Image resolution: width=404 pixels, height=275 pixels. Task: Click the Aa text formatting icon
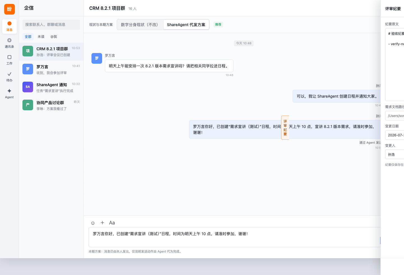click(x=112, y=223)
